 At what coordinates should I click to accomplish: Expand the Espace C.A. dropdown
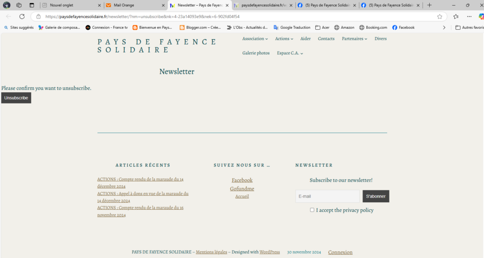pyautogui.click(x=290, y=53)
